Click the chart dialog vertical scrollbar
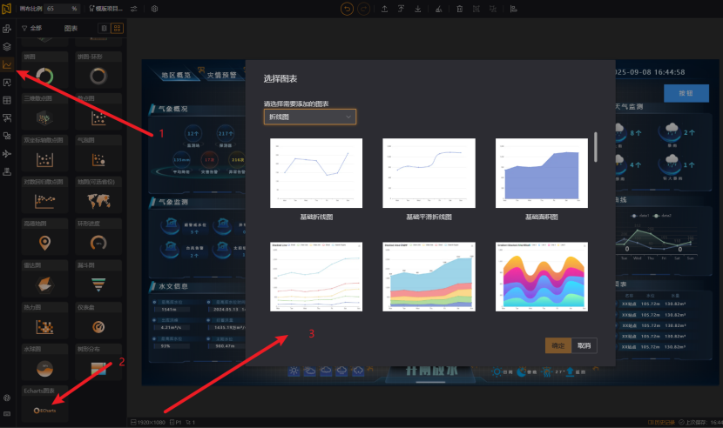Viewport: 723px width, 428px height. 596,147
